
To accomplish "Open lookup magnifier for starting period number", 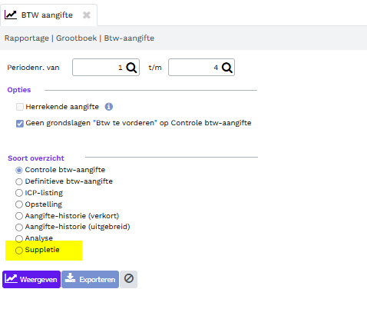I will click(x=131, y=68).
